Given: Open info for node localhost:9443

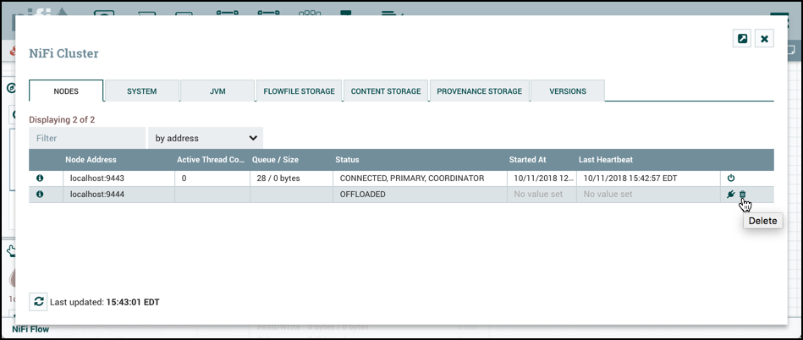Looking at the screenshot, I should pyautogui.click(x=40, y=178).
